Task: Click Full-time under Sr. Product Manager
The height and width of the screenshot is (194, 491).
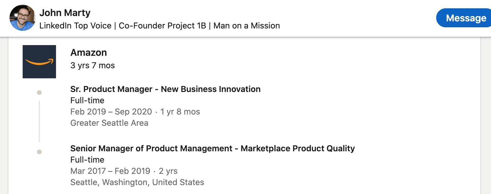Action: pyautogui.click(x=87, y=100)
